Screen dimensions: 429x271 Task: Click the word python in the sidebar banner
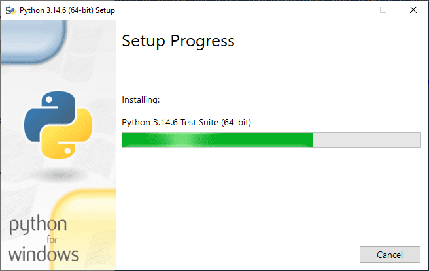pos(38,225)
